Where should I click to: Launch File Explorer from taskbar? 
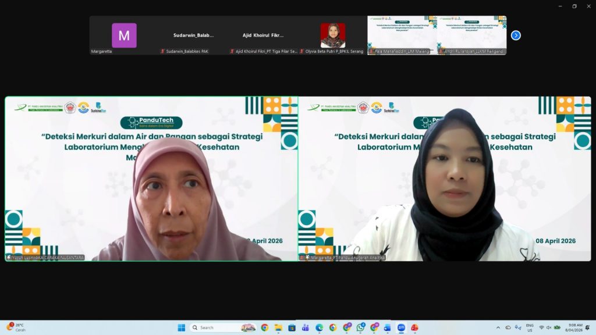coord(278,327)
